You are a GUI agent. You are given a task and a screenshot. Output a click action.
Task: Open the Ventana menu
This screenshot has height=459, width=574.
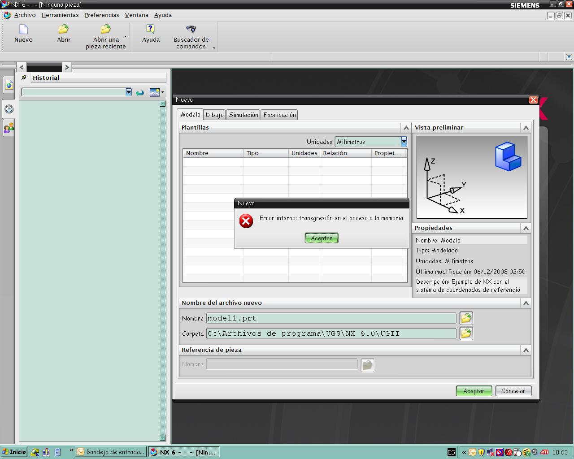tap(137, 15)
